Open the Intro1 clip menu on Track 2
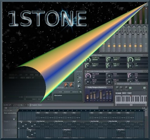This screenshot has height=140, width=150. (x=18, y=121)
